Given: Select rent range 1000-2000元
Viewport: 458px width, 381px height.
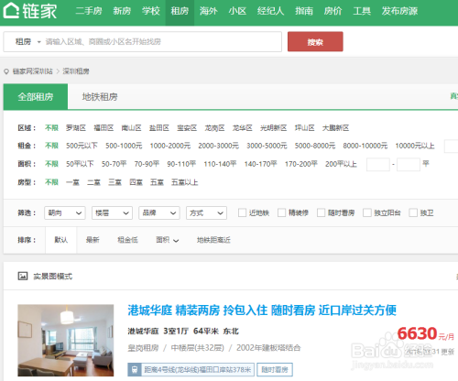Looking at the screenshot, I should click(x=170, y=146).
